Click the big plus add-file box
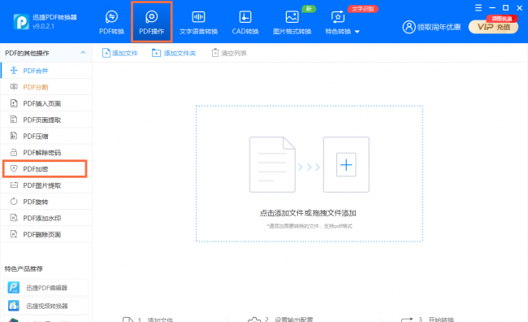 point(346,164)
